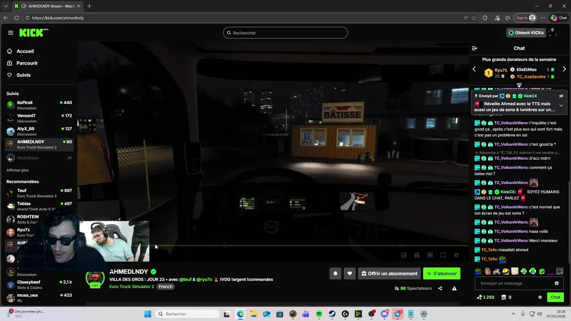Expand the donors leaderboard handle
The height and width of the screenshot is (321, 571).
click(519, 85)
